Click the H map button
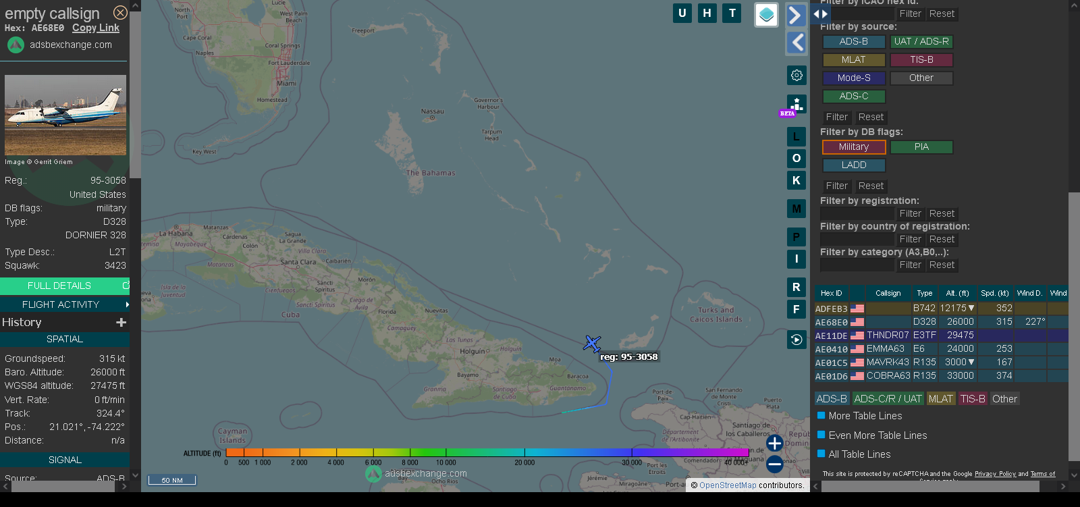Image resolution: width=1080 pixels, height=507 pixels. coord(707,13)
